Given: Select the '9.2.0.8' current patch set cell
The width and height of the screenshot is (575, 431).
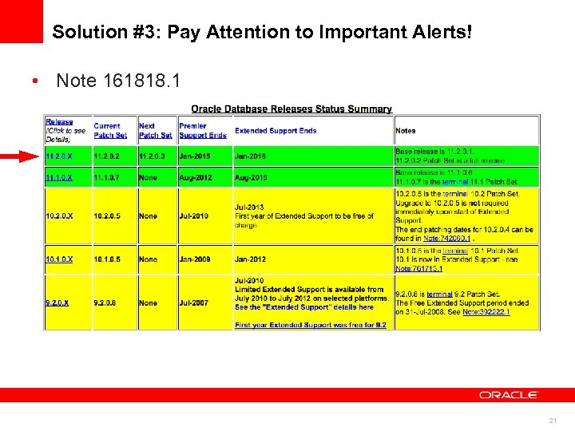Looking at the screenshot, I should pyautogui.click(x=115, y=302).
